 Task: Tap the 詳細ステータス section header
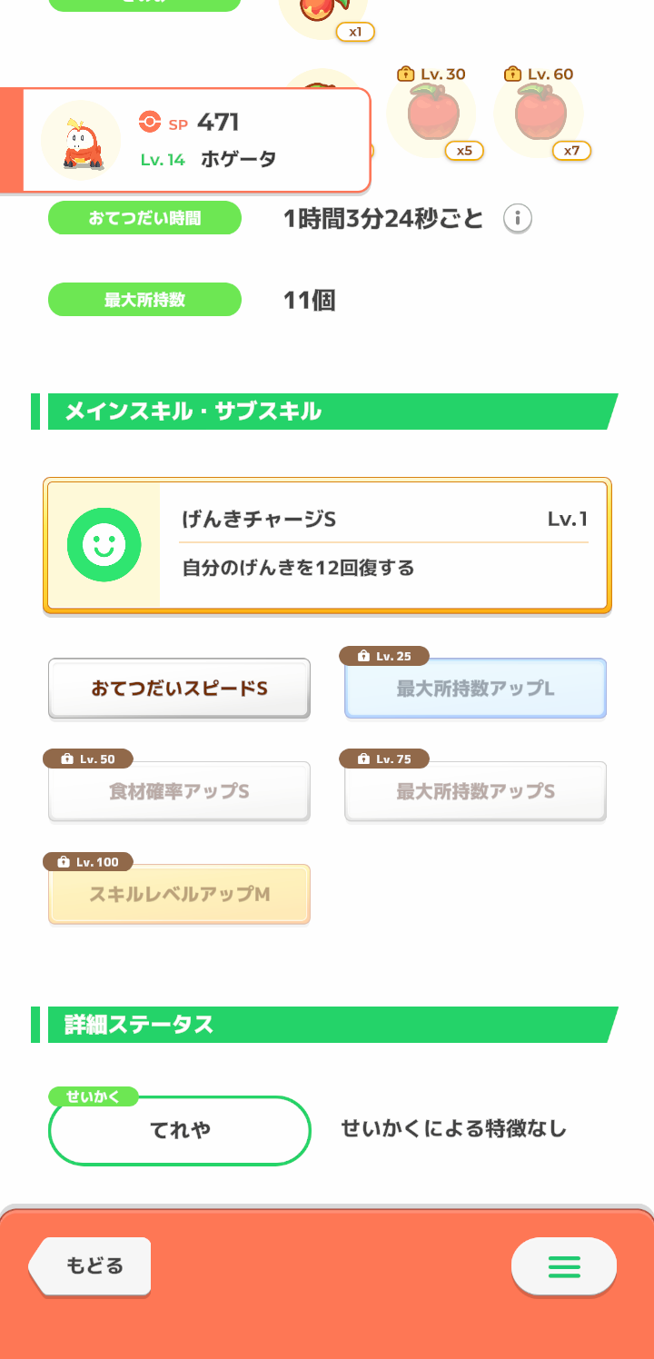coord(324,1025)
